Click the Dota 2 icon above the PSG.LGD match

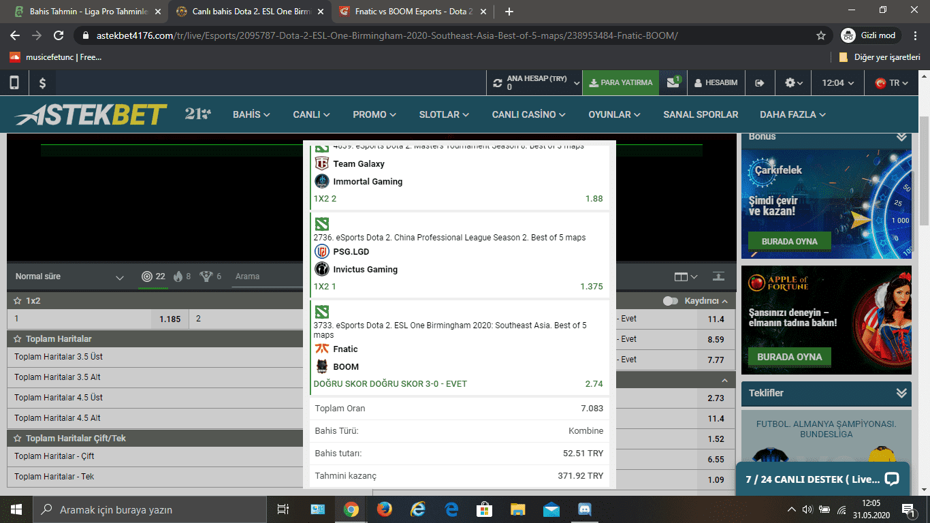point(321,224)
